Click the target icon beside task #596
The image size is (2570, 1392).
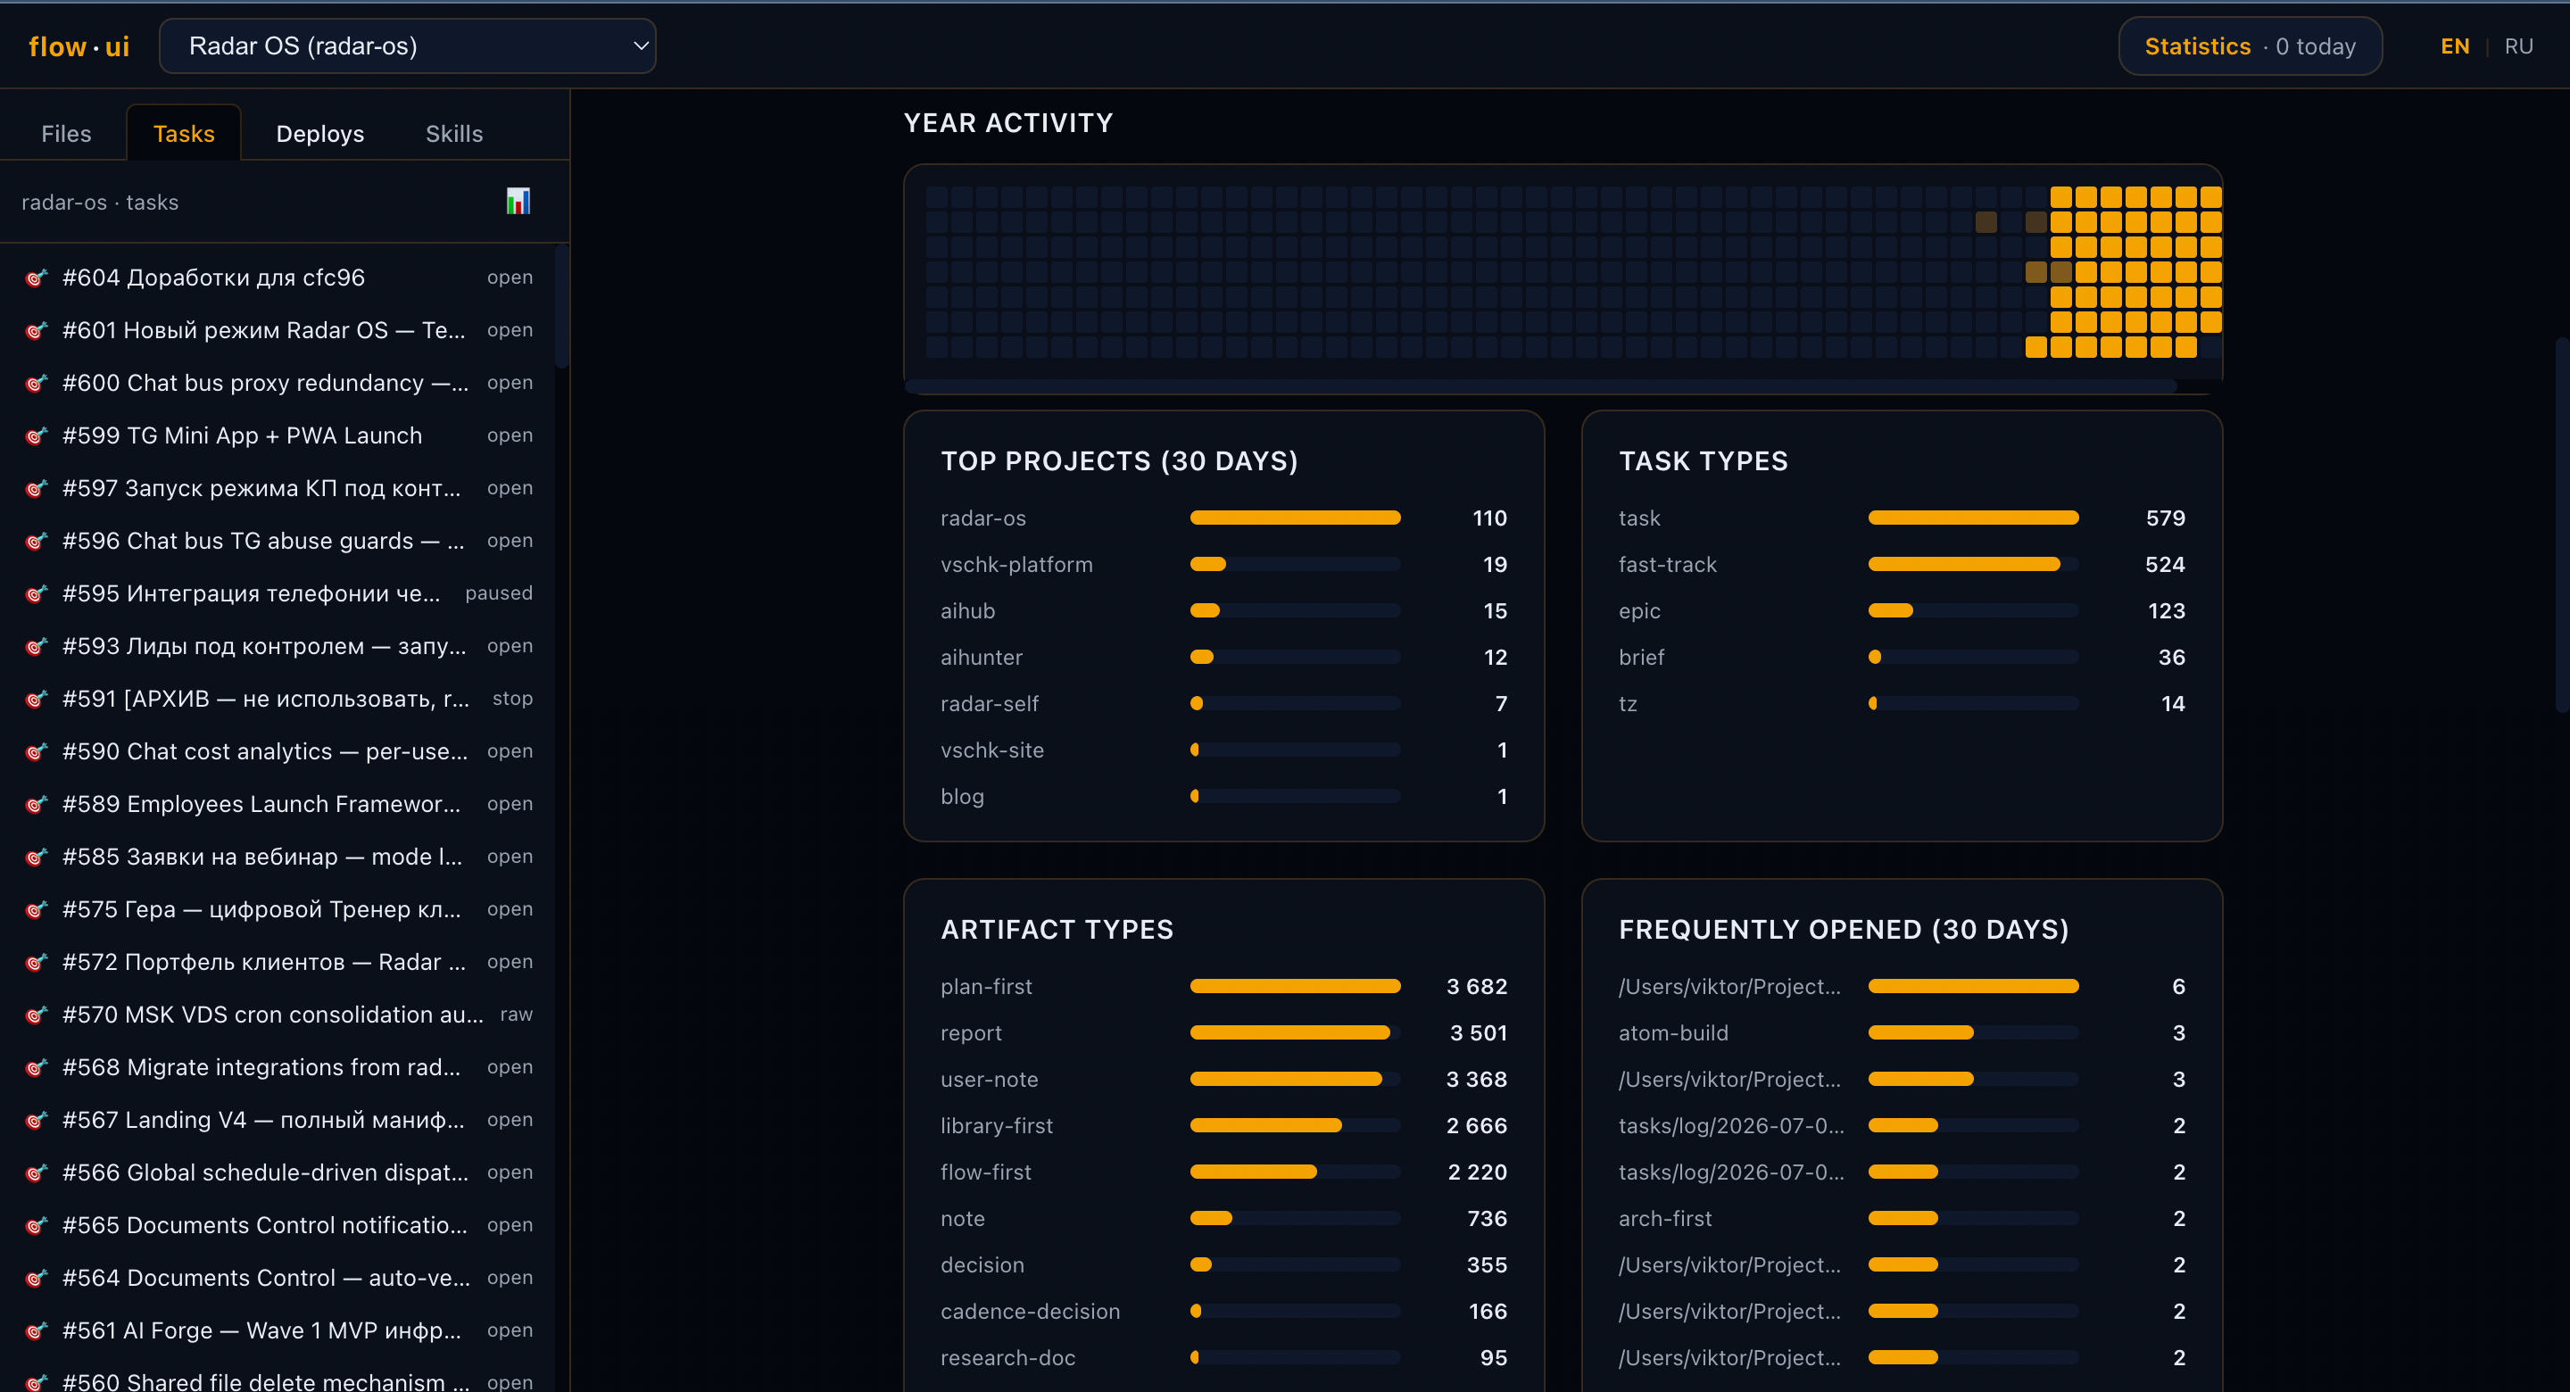click(x=36, y=541)
